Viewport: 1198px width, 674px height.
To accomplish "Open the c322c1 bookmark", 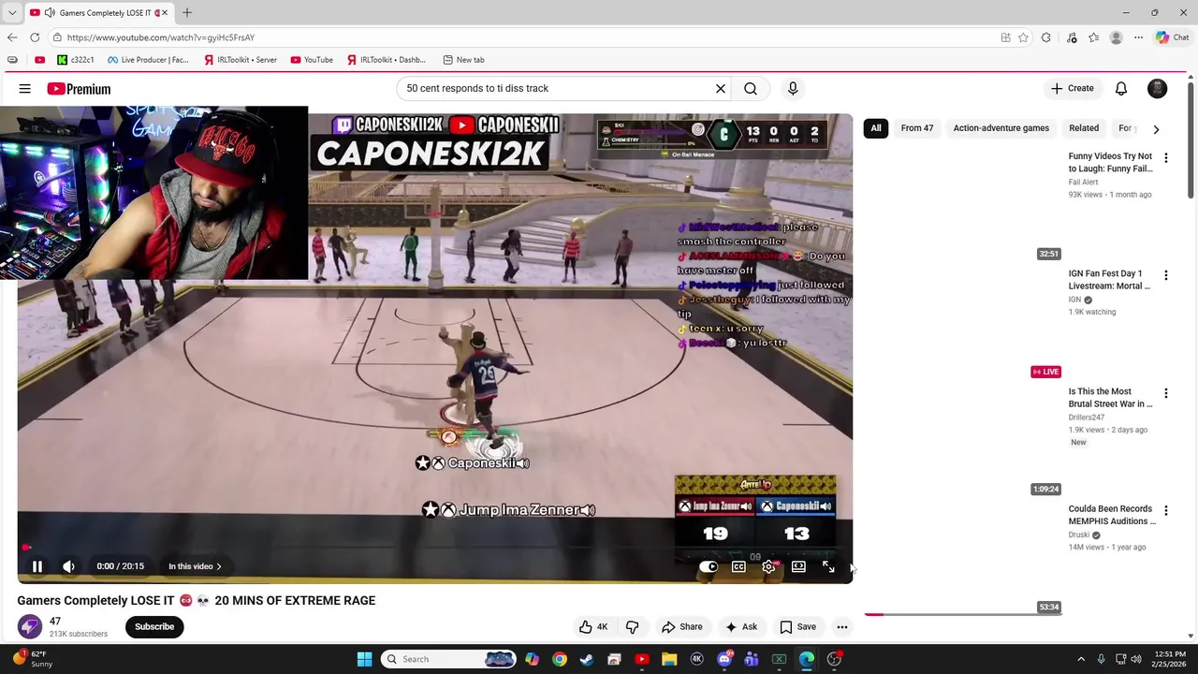I will [x=76, y=60].
